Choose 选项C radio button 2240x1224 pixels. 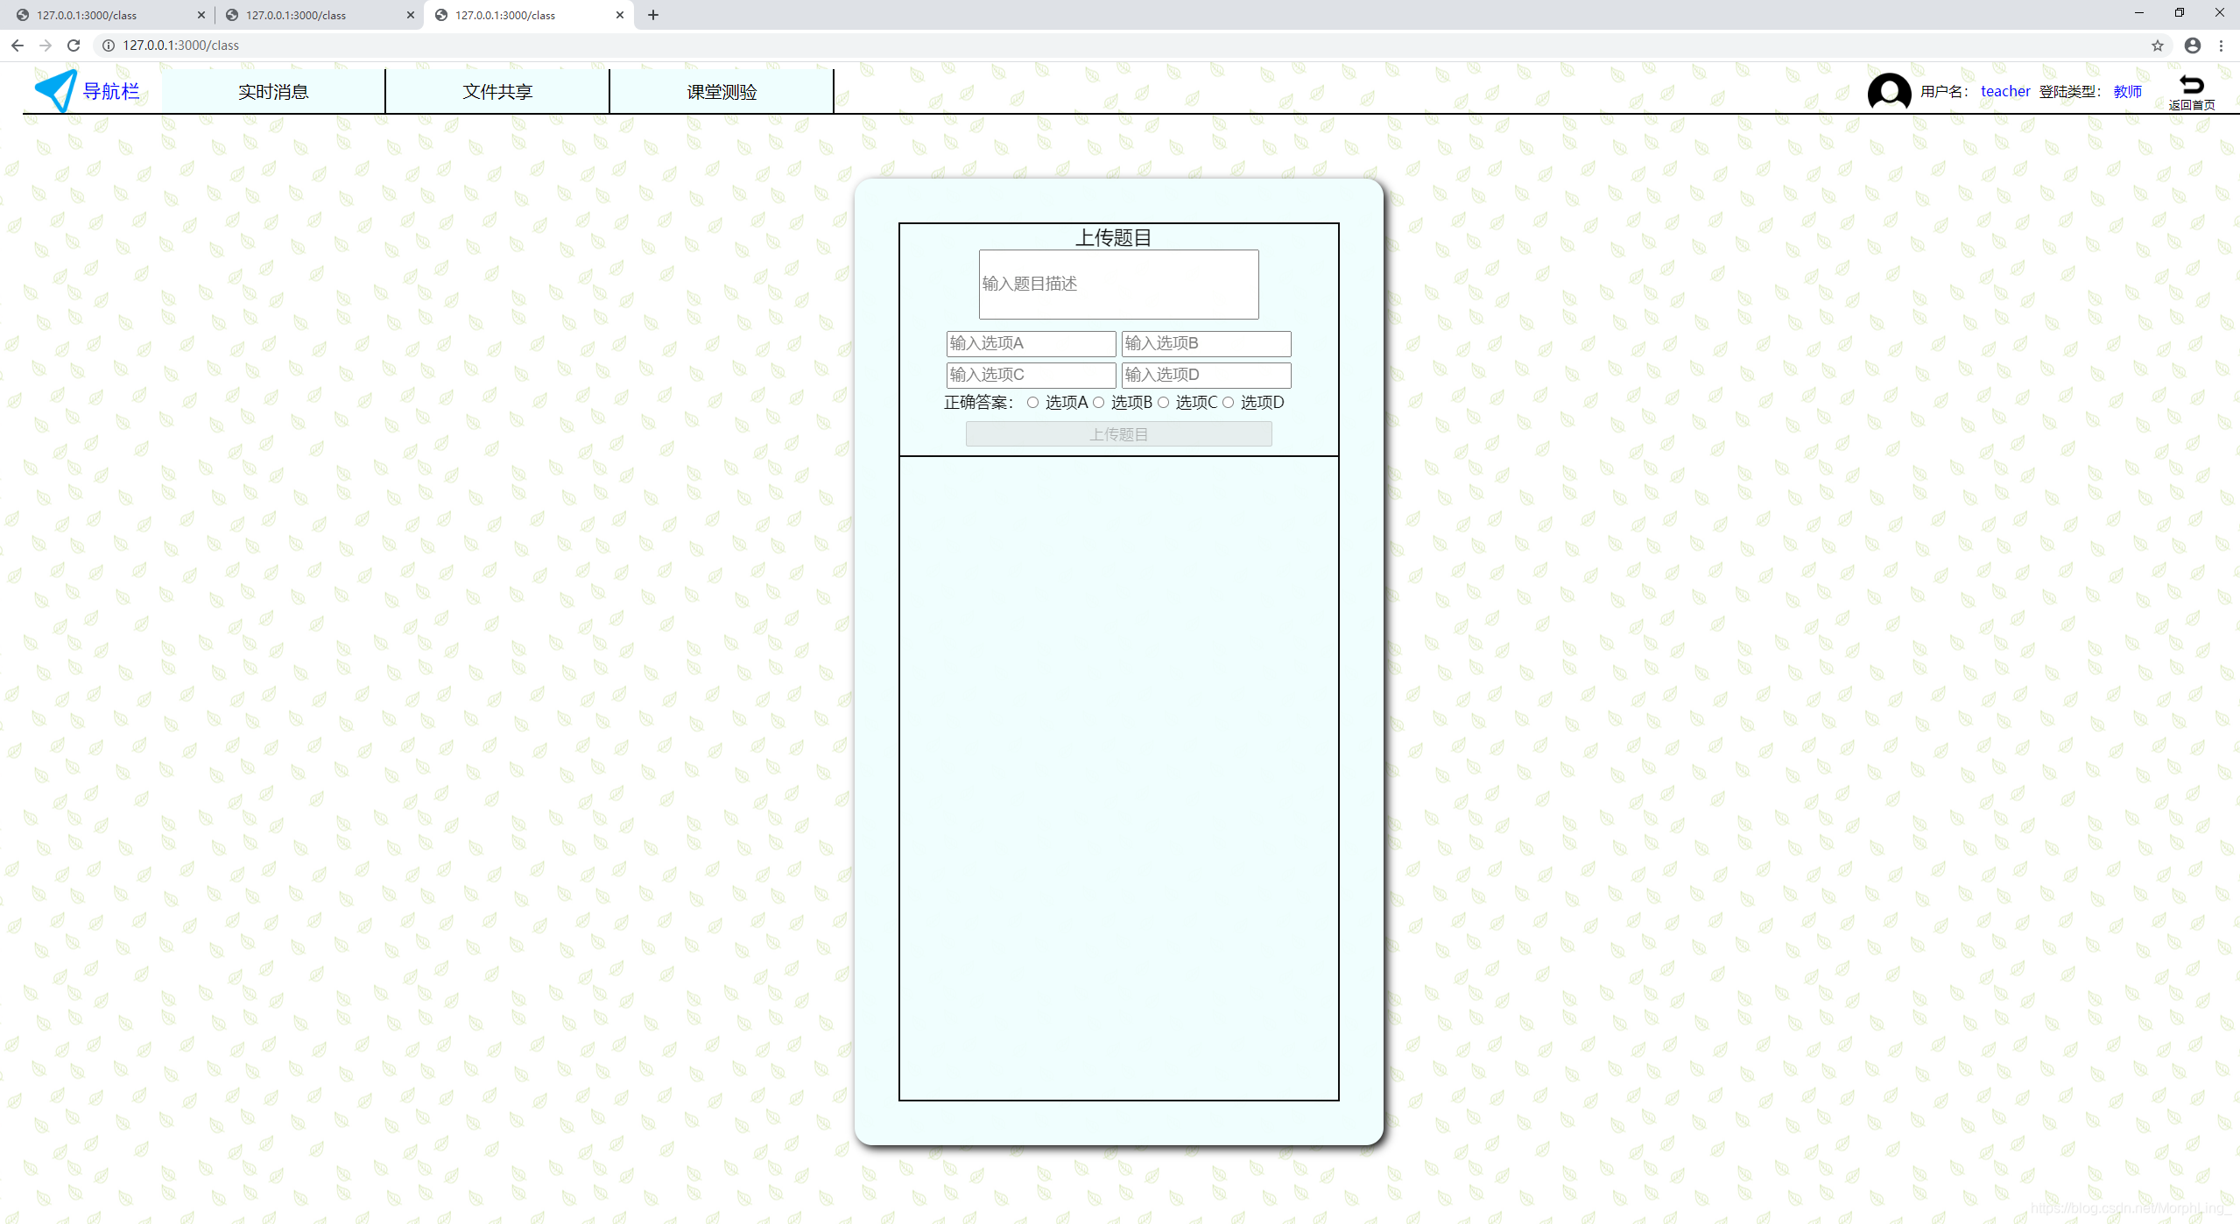[x=1164, y=403]
